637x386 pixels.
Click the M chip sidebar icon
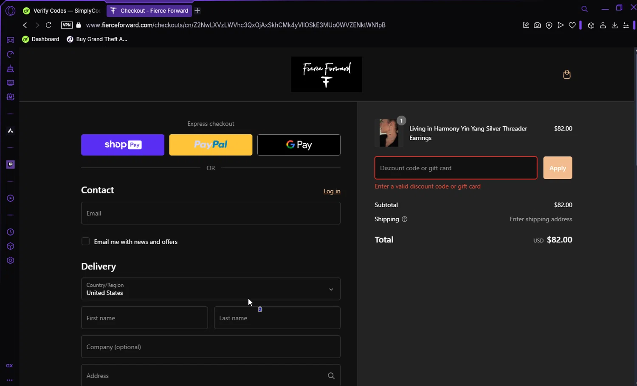tap(10, 97)
